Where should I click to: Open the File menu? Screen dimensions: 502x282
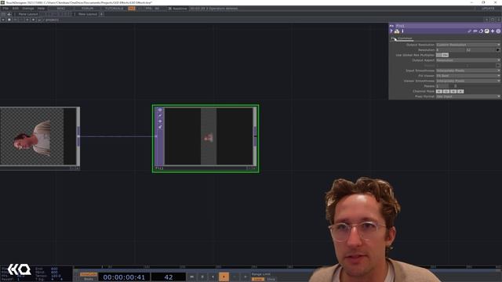[5, 9]
